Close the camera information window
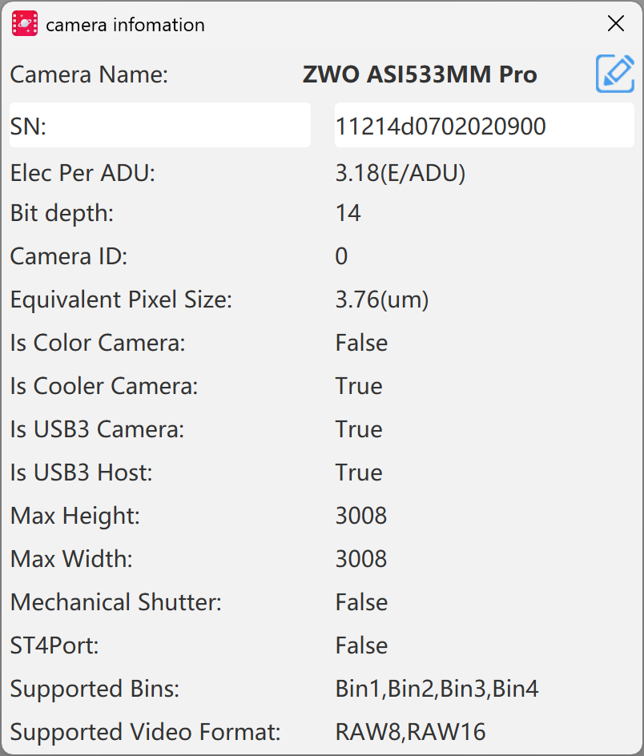Viewport: 644px width, 756px height. (x=616, y=23)
